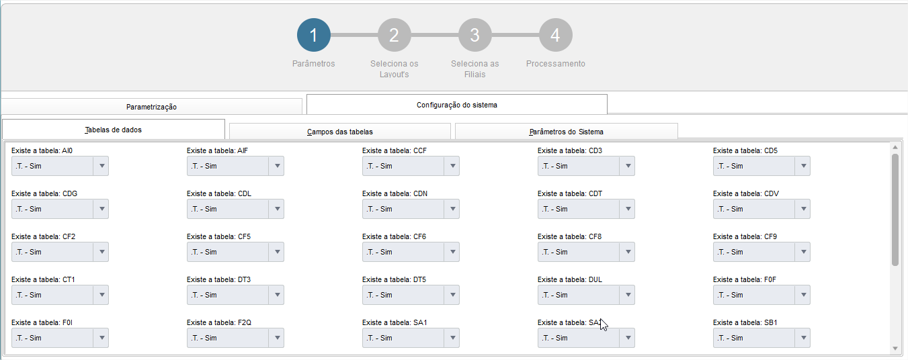Viewport: 908px width, 360px height.
Task: Click the vertical scrollbar thumb
Action: 895,208
